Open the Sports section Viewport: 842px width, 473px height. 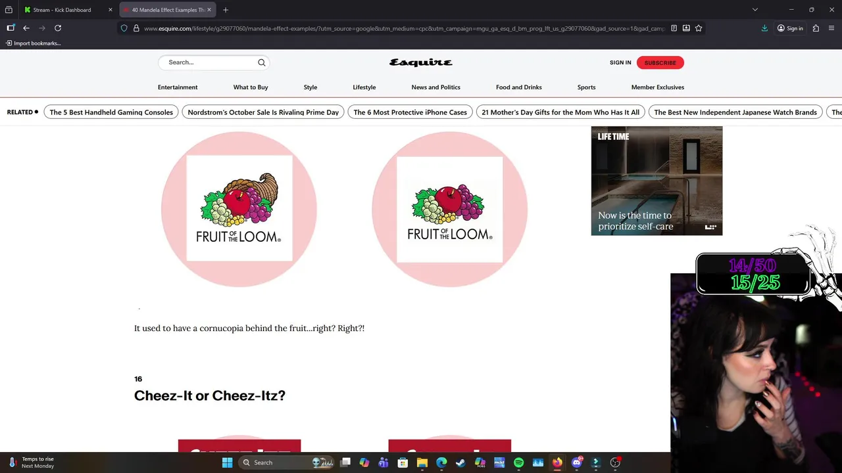587,87
